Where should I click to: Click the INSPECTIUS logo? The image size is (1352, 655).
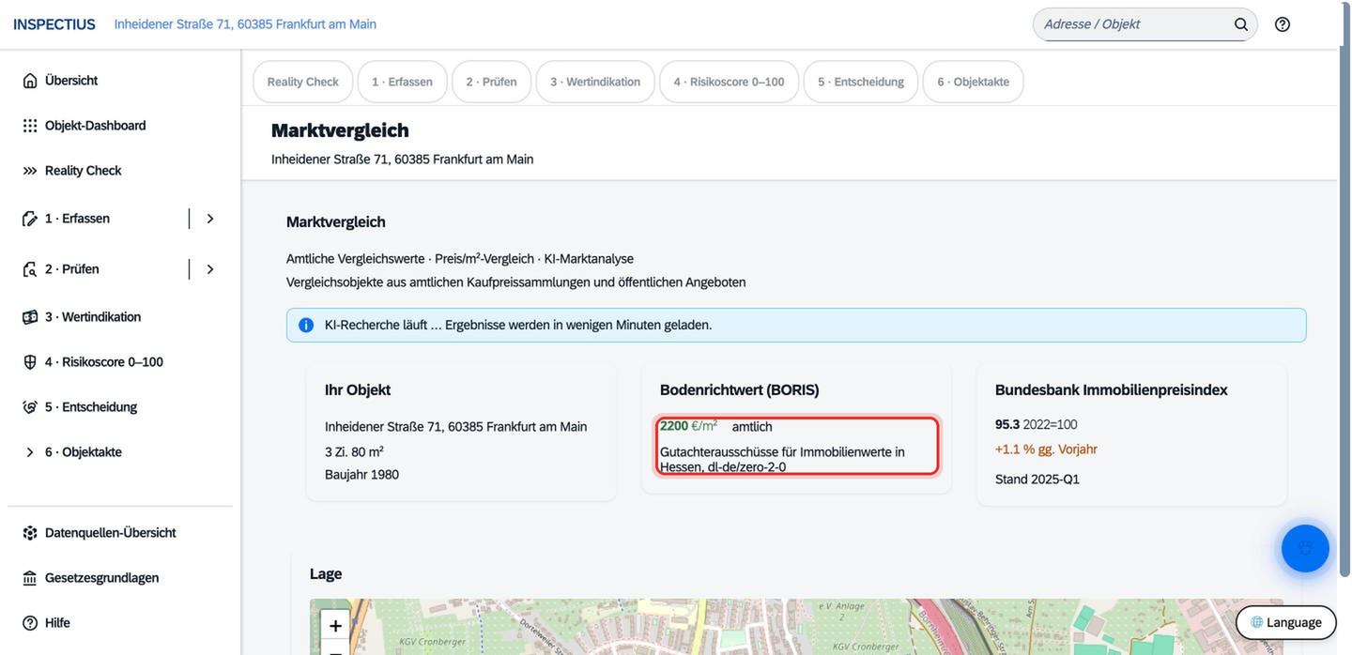click(x=54, y=24)
